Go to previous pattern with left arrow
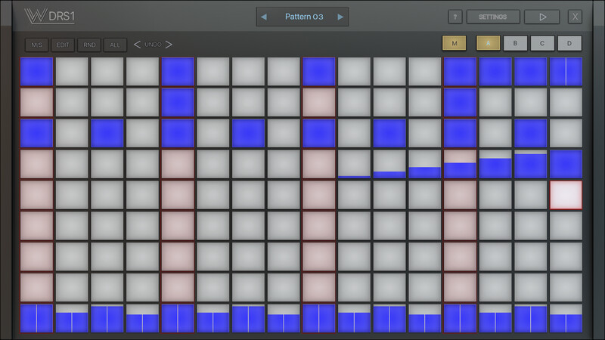Screen dimensions: 605x340 264,17
